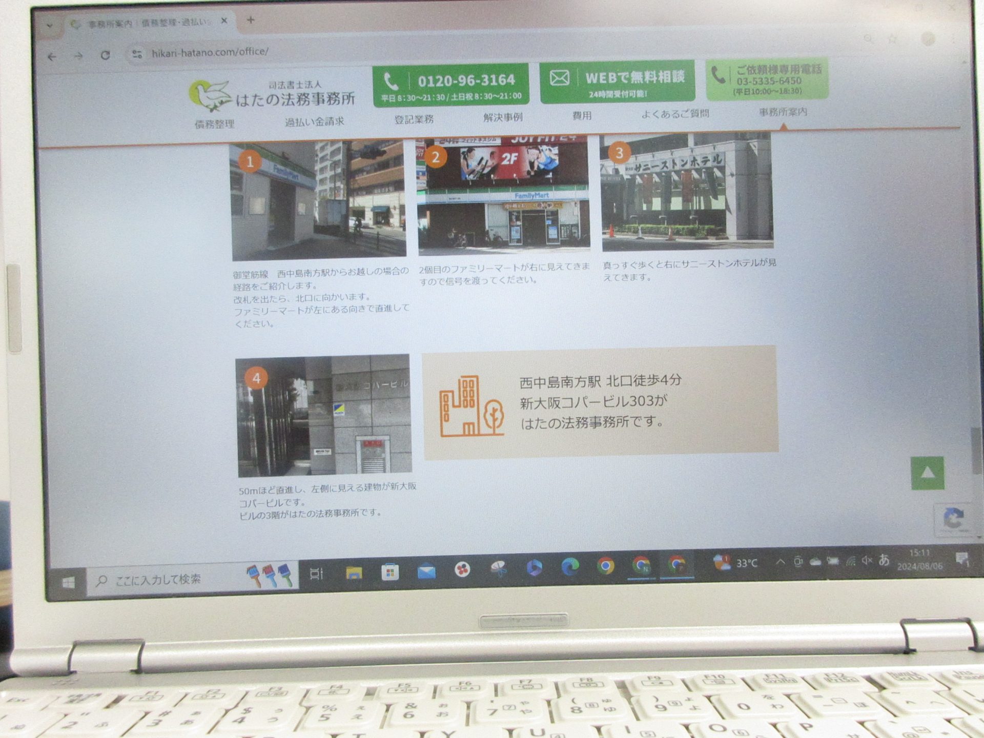Click the ここに入力して検索 taskbar search box
The height and width of the screenshot is (738, 984).
click(192, 578)
